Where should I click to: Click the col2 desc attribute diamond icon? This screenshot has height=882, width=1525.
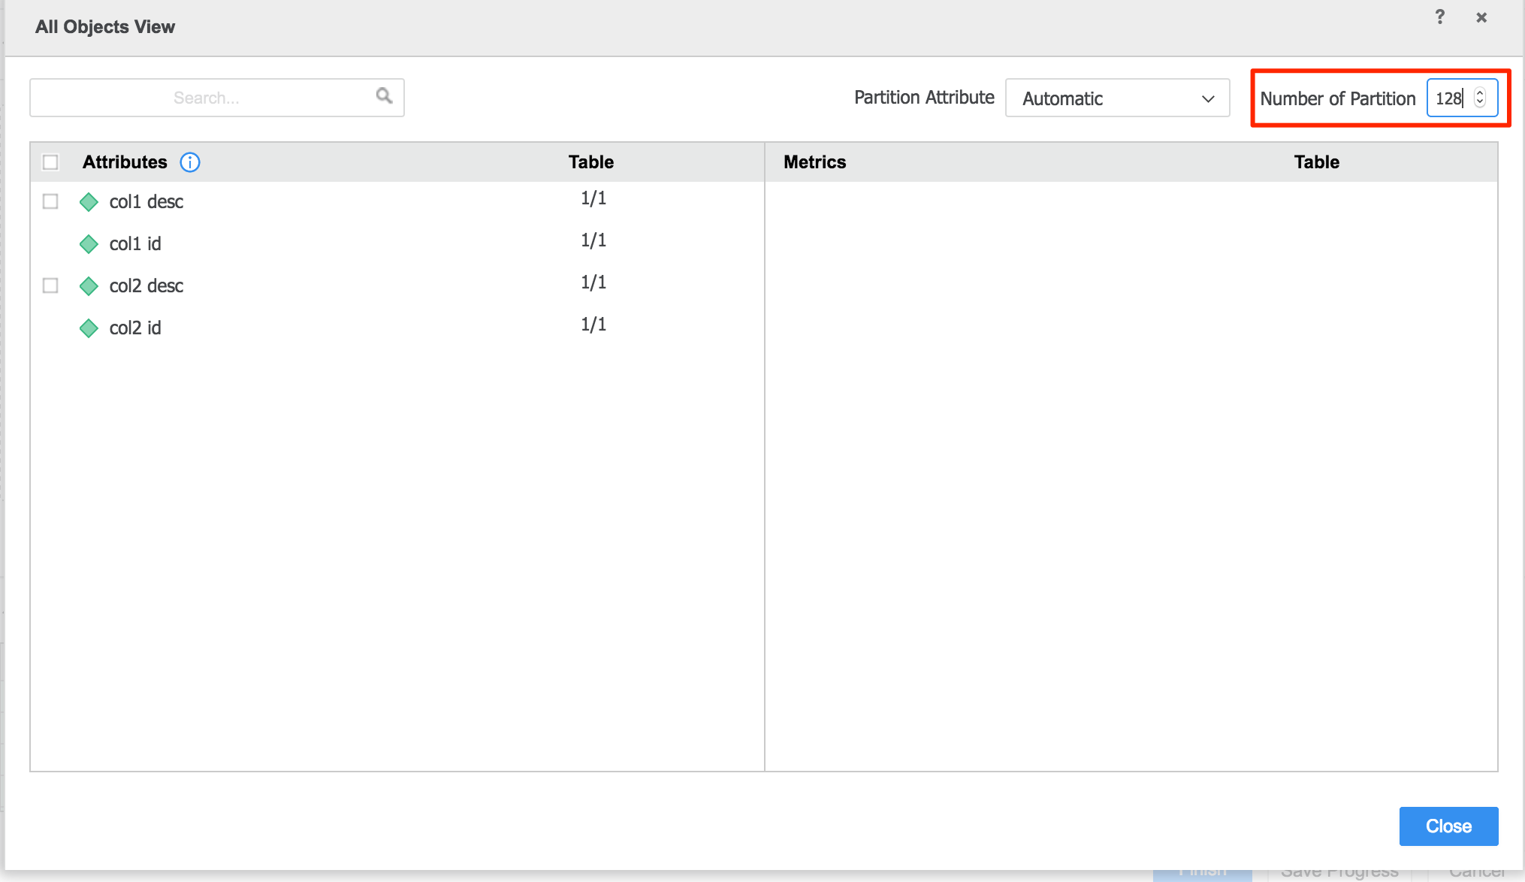click(89, 286)
